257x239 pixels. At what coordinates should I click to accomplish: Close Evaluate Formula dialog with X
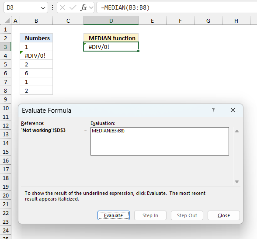[x=233, y=110]
